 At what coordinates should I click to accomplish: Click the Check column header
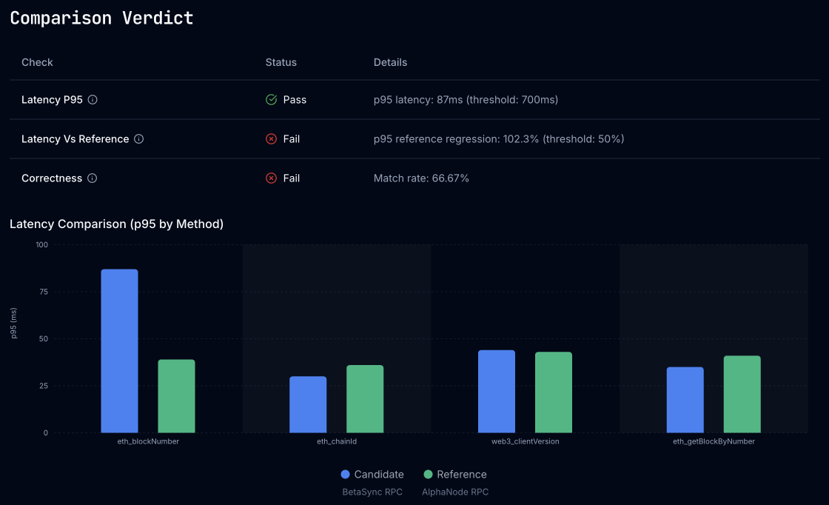[x=37, y=62]
